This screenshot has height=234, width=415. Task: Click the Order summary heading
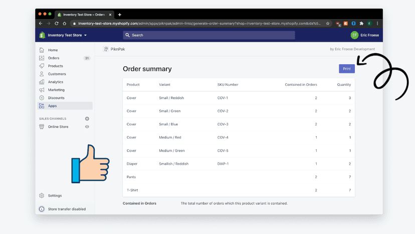tap(147, 69)
